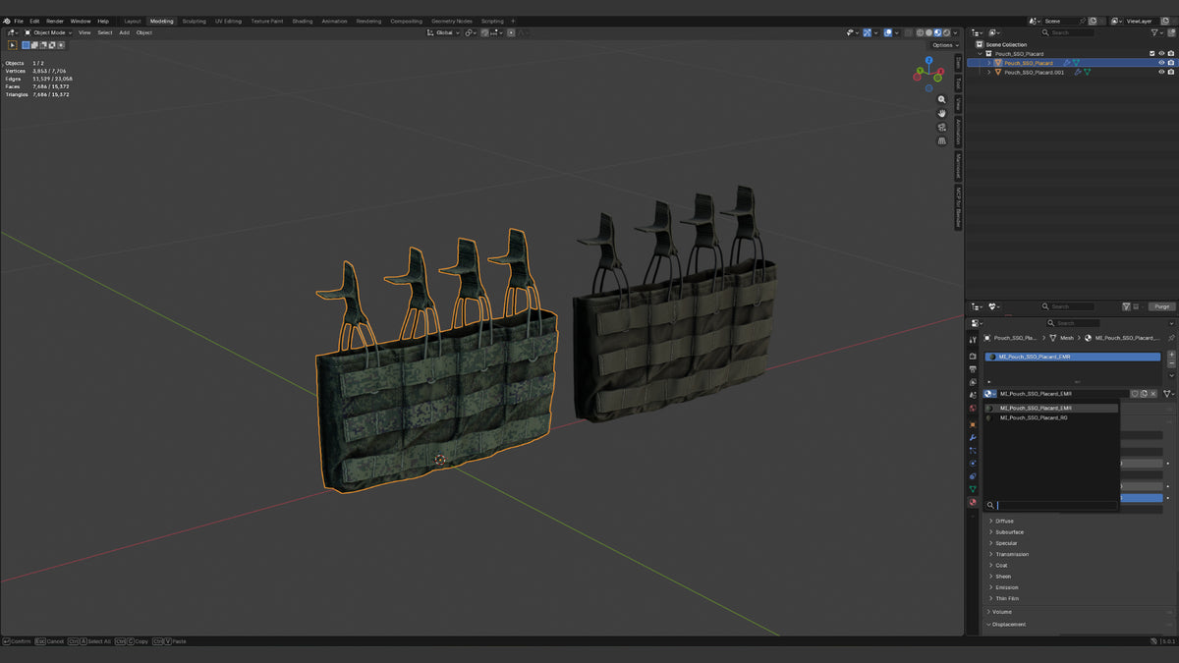Add a material slot with plus button
This screenshot has width=1179, height=663.
coord(1171,355)
